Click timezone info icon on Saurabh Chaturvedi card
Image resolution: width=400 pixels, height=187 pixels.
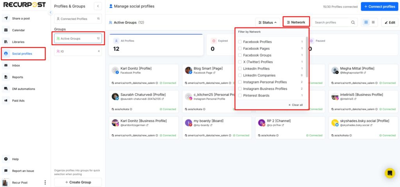point(131,109)
